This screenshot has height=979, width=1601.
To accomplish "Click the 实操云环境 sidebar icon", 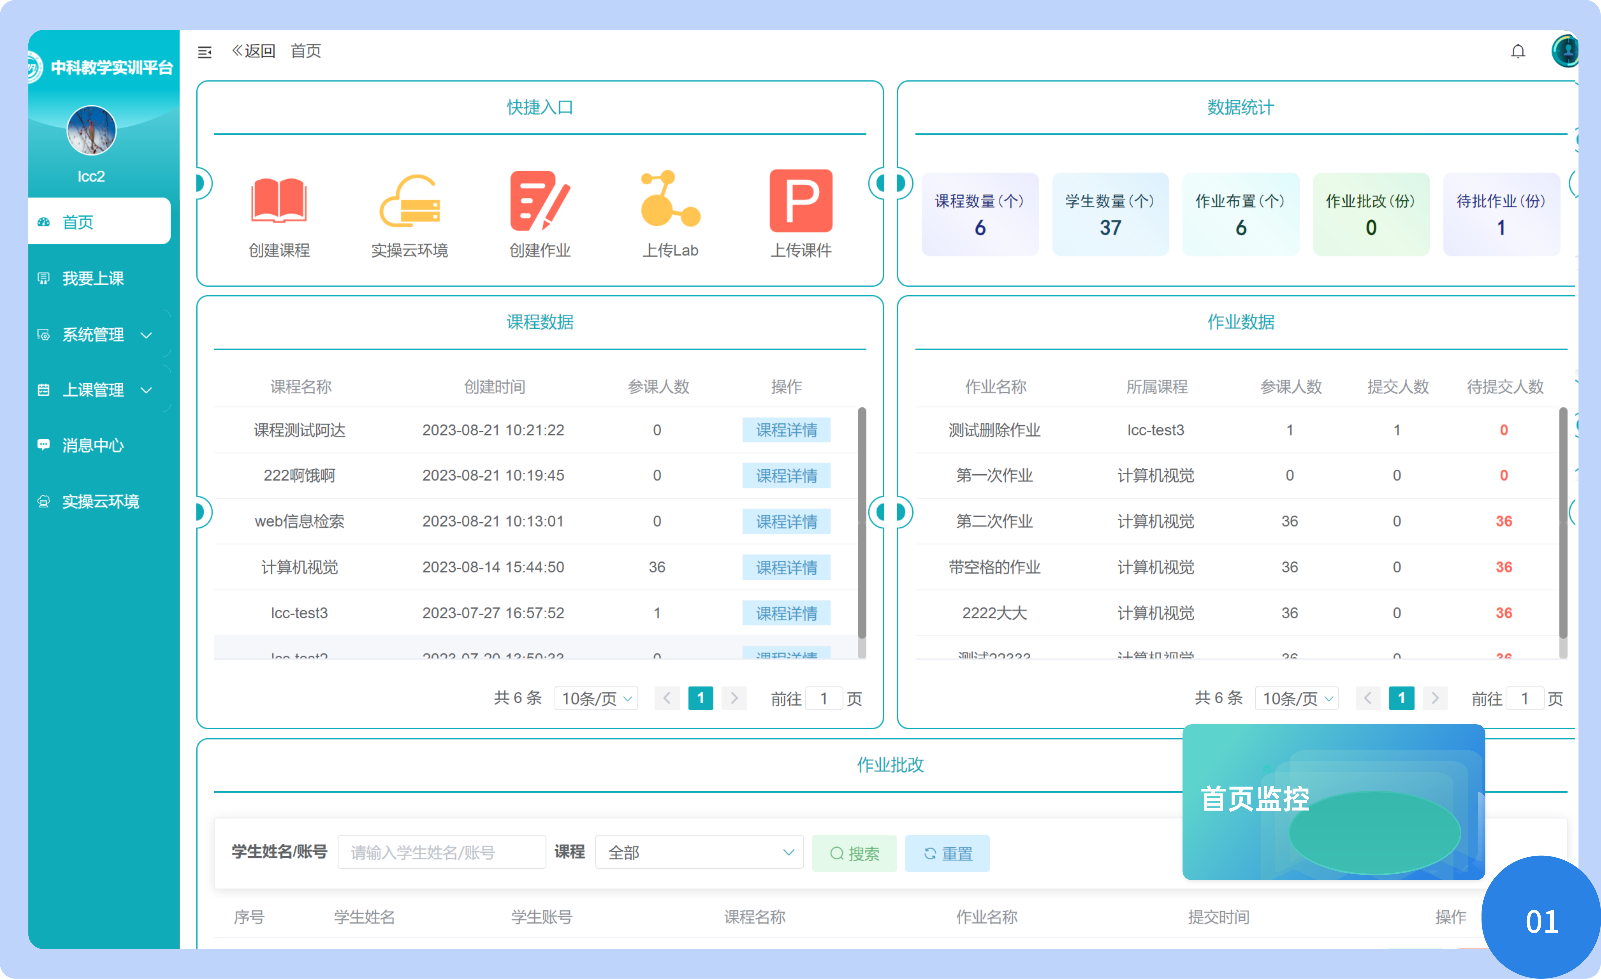I will point(43,502).
